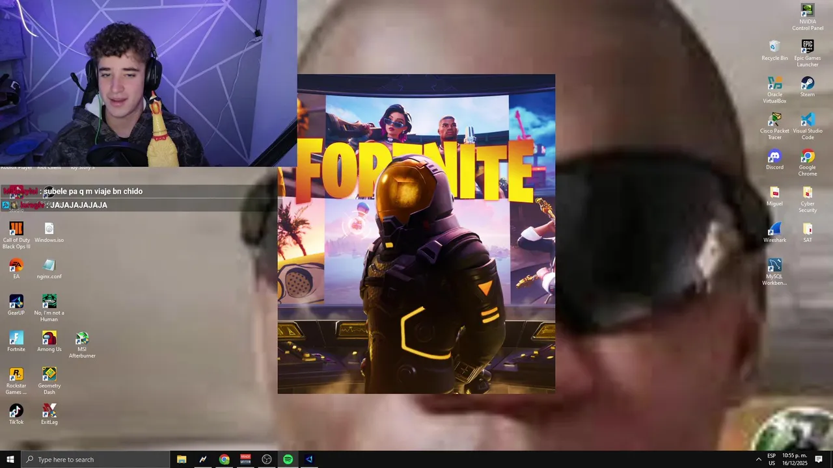833x468 pixels.
Task: Switch to OBS Studio in taskbar
Action: pos(267,460)
